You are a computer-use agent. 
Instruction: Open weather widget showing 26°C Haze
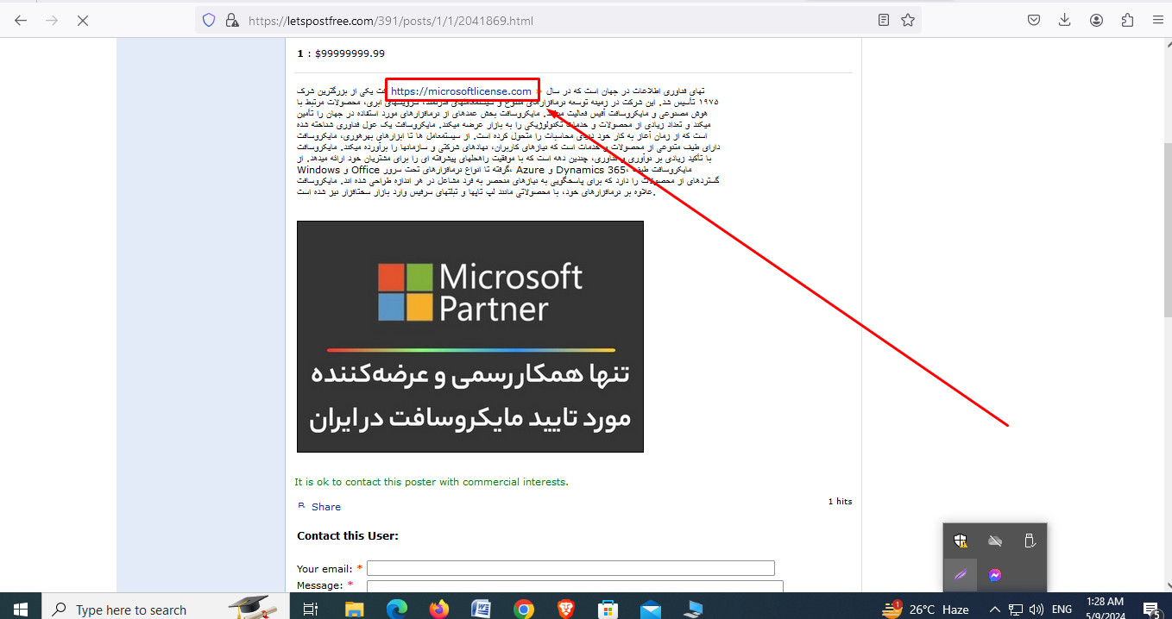926,609
